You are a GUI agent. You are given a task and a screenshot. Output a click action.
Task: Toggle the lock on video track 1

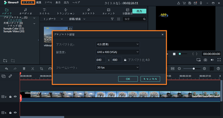[10, 113]
